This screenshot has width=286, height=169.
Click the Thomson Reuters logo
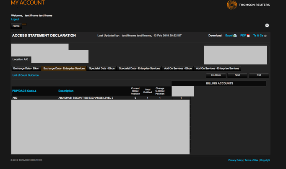(x=248, y=5)
